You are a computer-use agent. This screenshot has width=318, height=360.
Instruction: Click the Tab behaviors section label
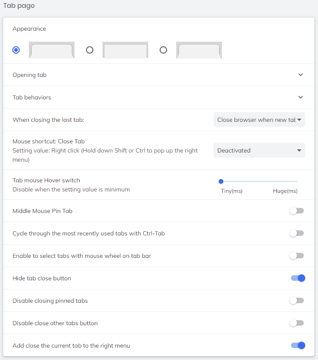[x=32, y=97]
